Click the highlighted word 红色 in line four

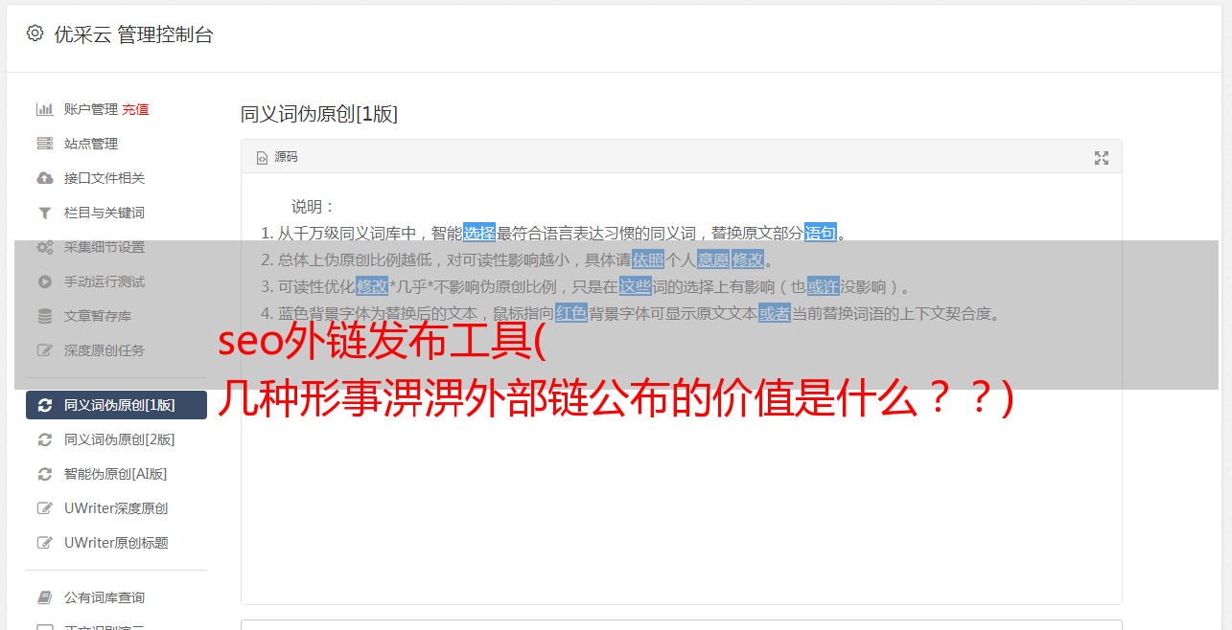[x=570, y=313]
